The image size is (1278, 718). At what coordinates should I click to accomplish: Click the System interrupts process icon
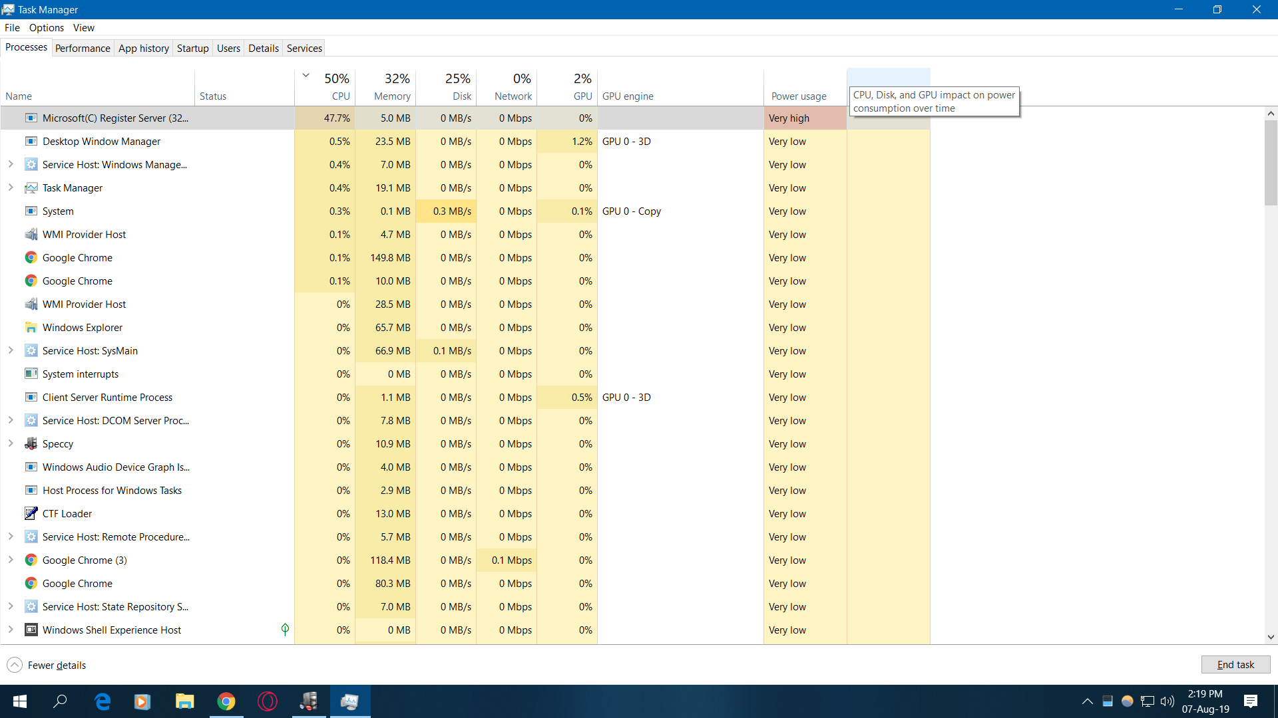coord(31,374)
